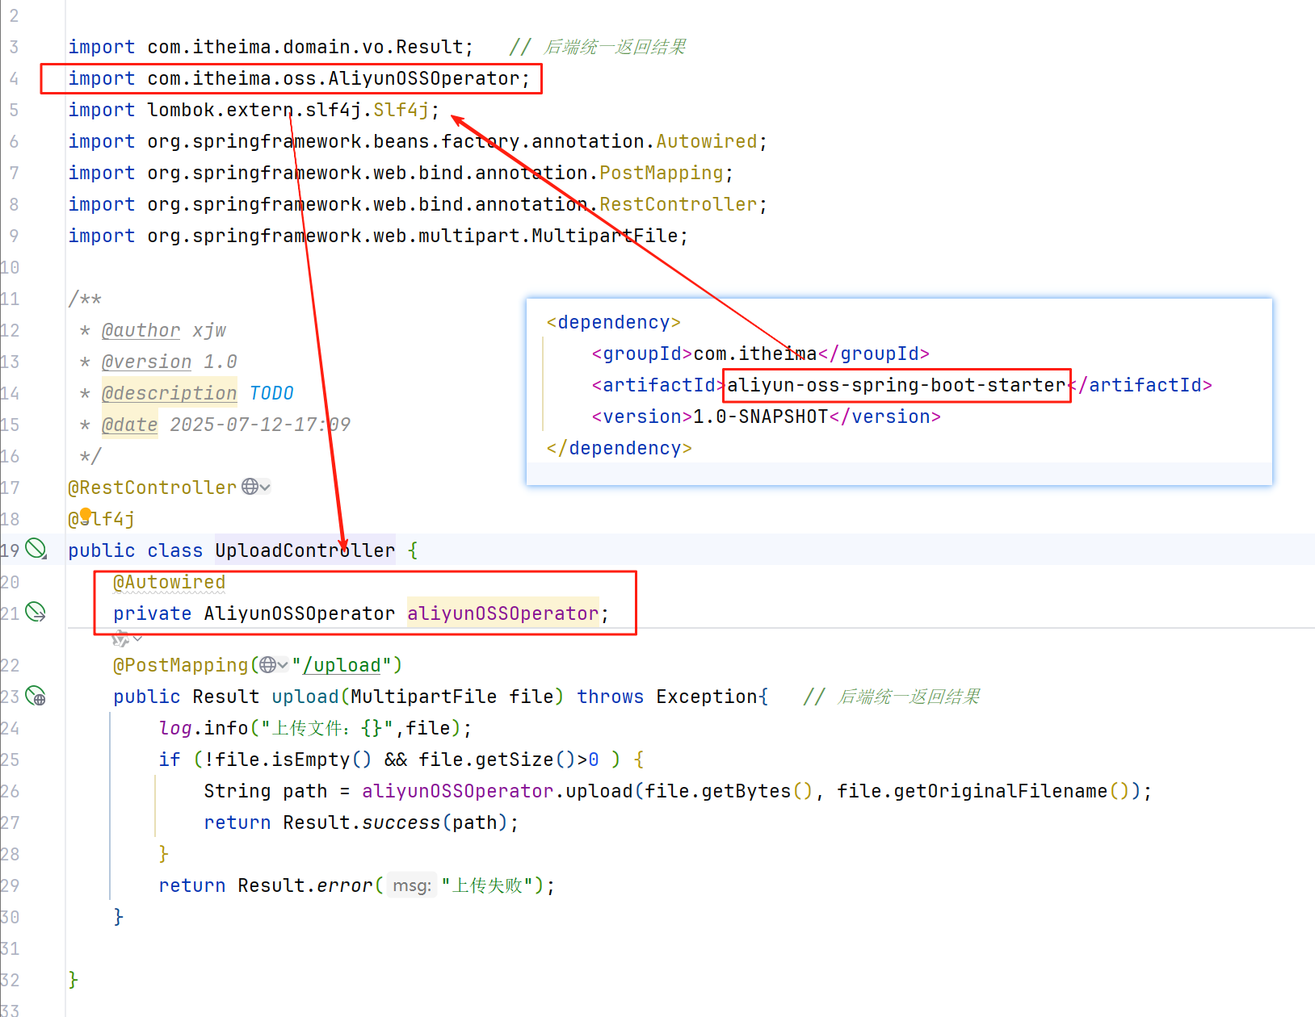Click "com.itheima" groupId value in the dependency snippet
The width and height of the screenshot is (1315, 1017).
754,354
